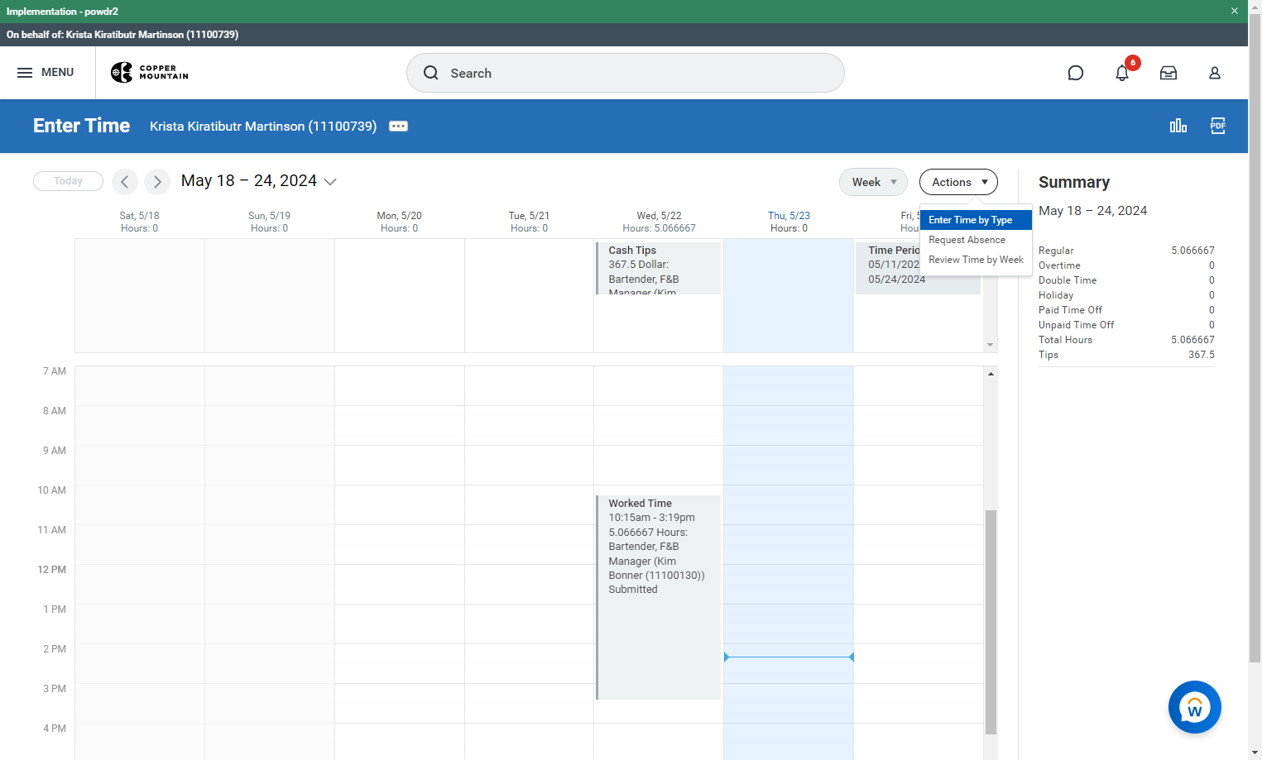1262x760 pixels.
Task: Go to previous week arrow
Action: click(125, 181)
